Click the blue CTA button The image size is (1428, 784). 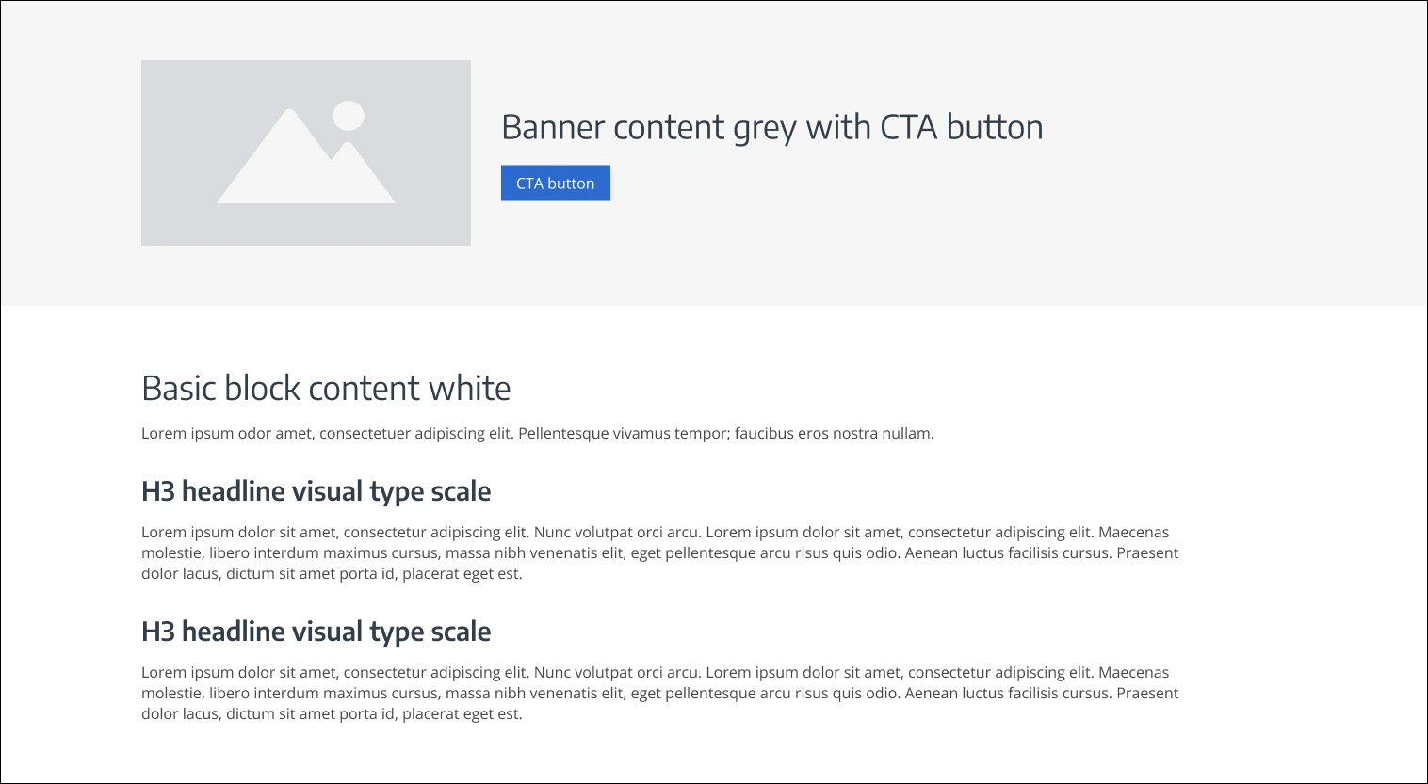pos(555,184)
